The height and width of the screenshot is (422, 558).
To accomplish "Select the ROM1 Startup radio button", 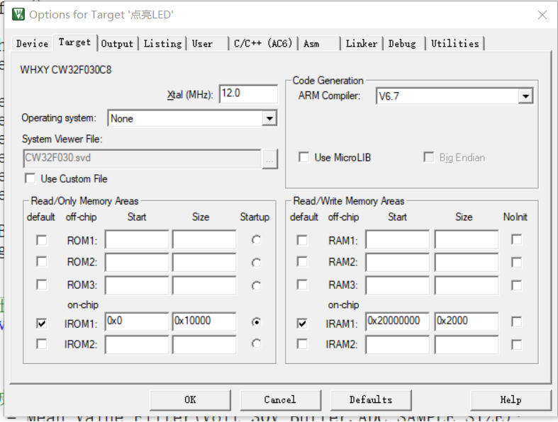I will click(x=256, y=240).
